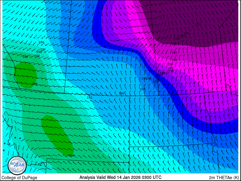Select the 266 contour label

(x=171, y=64)
